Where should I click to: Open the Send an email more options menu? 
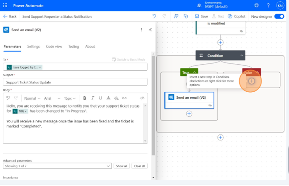tap(141, 30)
